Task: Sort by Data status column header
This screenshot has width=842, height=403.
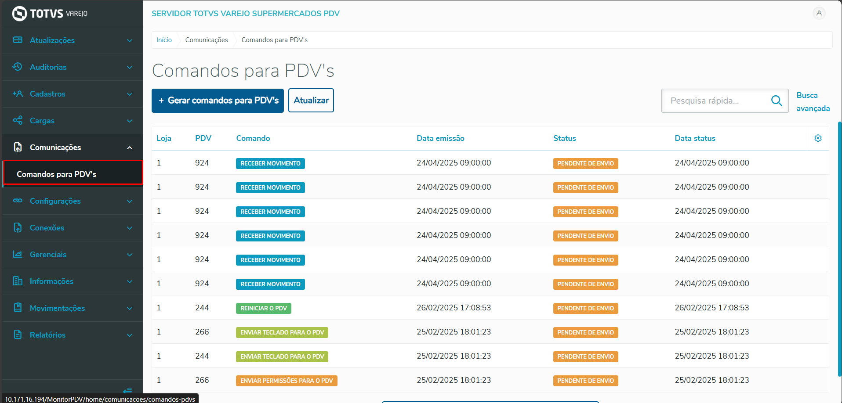Action: tap(695, 138)
